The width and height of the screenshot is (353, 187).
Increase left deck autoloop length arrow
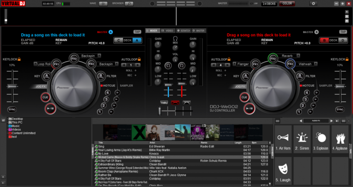pyautogui.click(x=138, y=65)
